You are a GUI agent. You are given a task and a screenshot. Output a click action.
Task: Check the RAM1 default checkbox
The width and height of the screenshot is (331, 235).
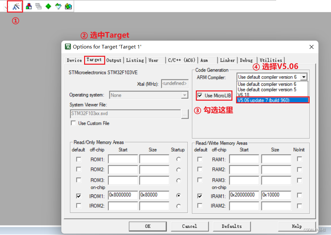click(x=200, y=159)
